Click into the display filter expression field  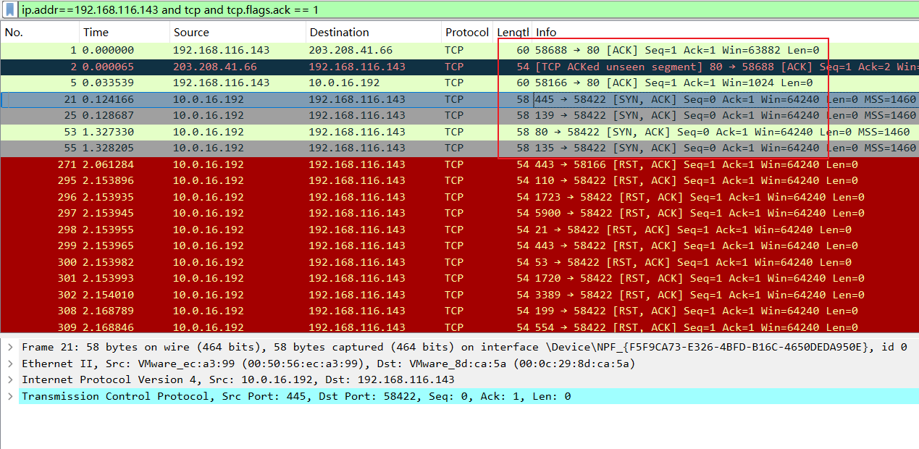[469, 10]
